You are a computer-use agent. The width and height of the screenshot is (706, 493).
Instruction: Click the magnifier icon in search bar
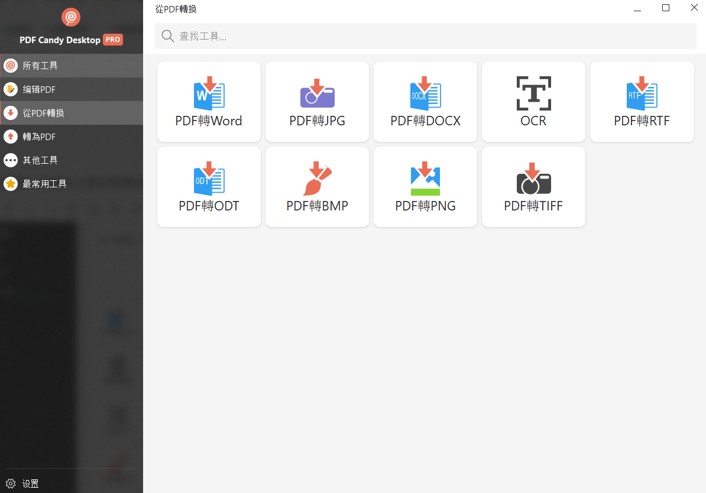click(167, 36)
